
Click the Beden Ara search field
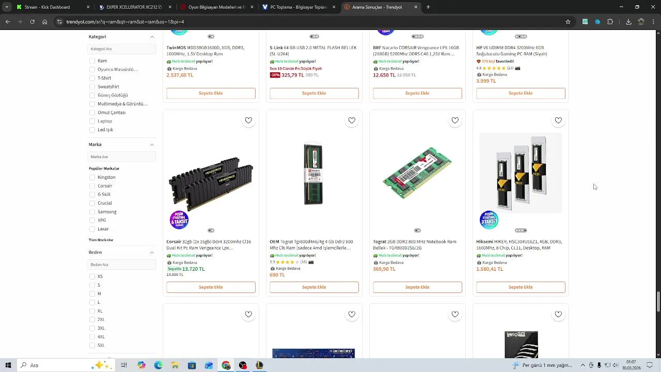click(x=122, y=265)
